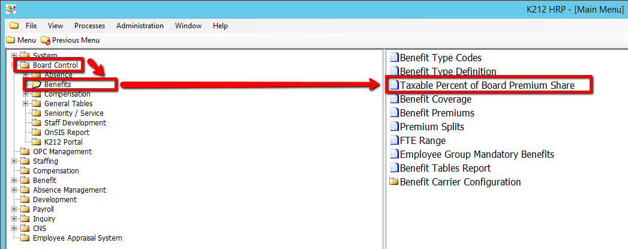Click the FTE Range document icon
The image size is (628, 249).
coord(394,141)
